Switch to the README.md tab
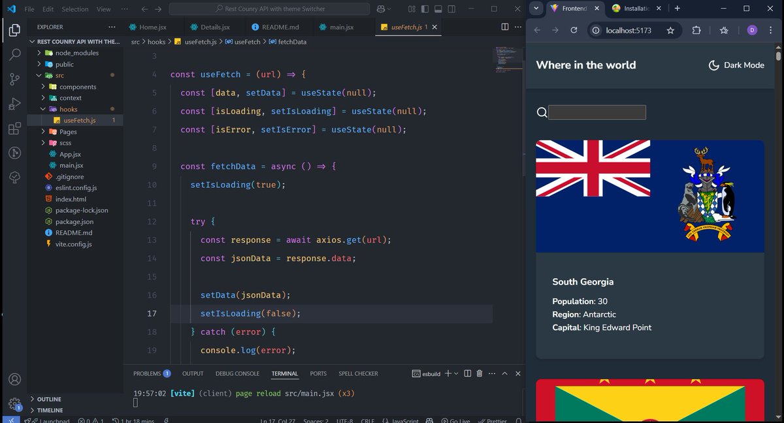 point(274,28)
